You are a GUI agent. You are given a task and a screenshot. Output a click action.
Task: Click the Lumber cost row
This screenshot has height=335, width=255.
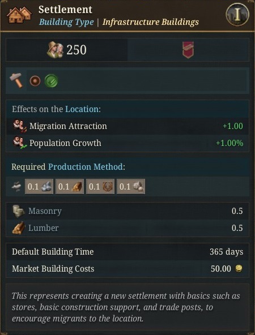tap(127, 228)
